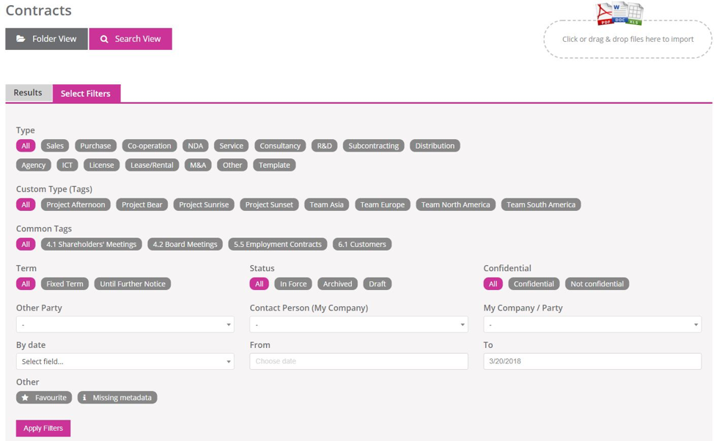Screen dimensions: 714x441
Task: Switch to the Results tab
Action: coord(28,92)
